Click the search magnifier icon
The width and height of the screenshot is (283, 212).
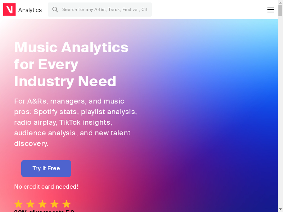(x=55, y=10)
